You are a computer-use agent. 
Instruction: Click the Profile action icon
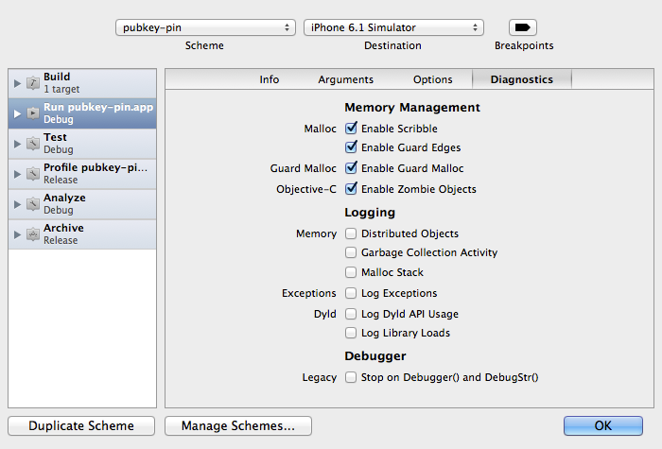(32, 174)
